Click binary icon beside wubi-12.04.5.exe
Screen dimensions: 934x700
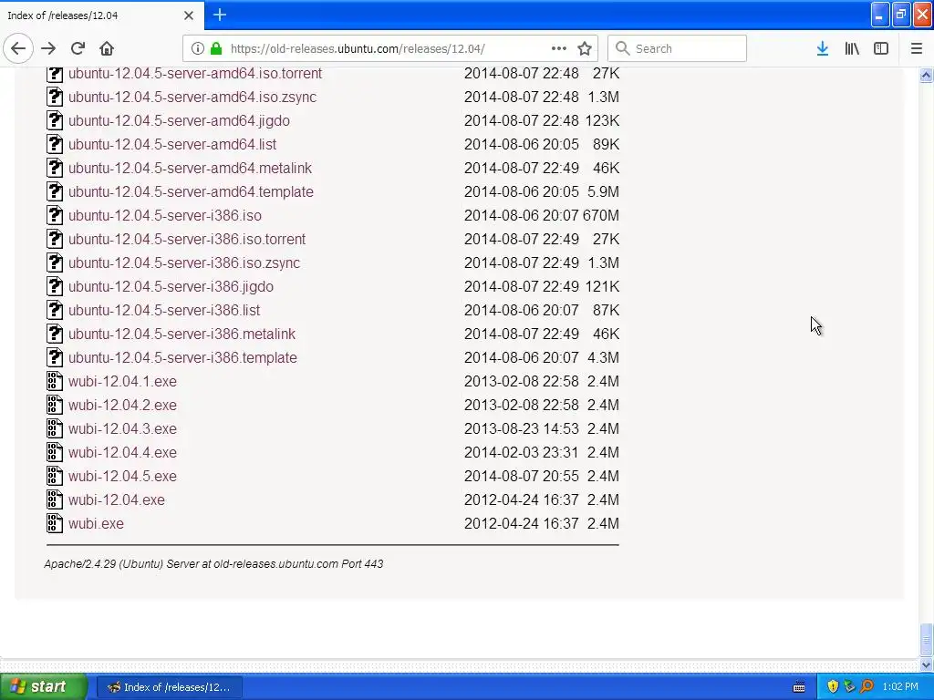click(55, 476)
